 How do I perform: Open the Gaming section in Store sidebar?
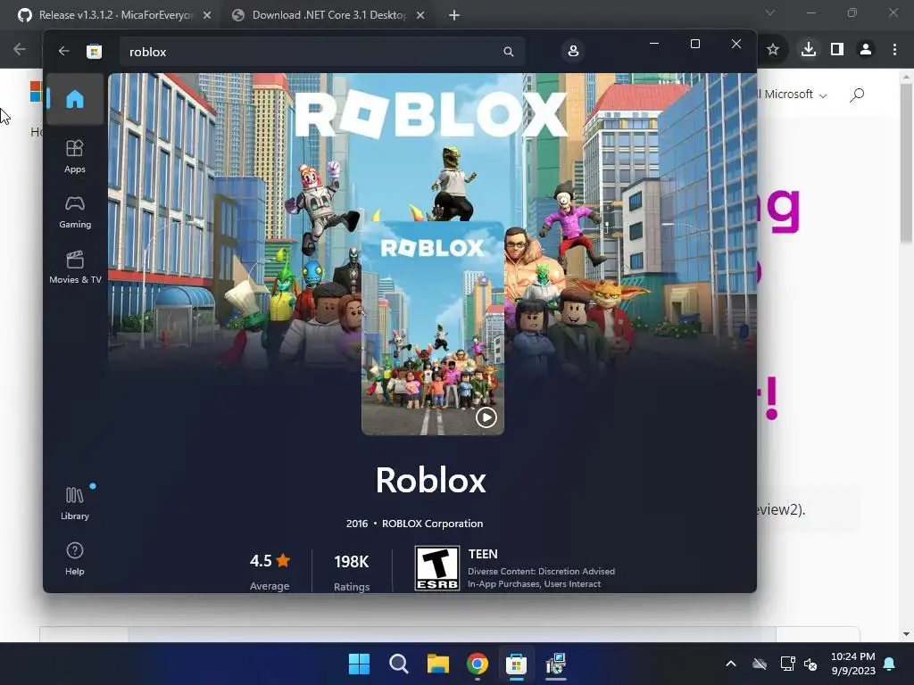(x=75, y=211)
